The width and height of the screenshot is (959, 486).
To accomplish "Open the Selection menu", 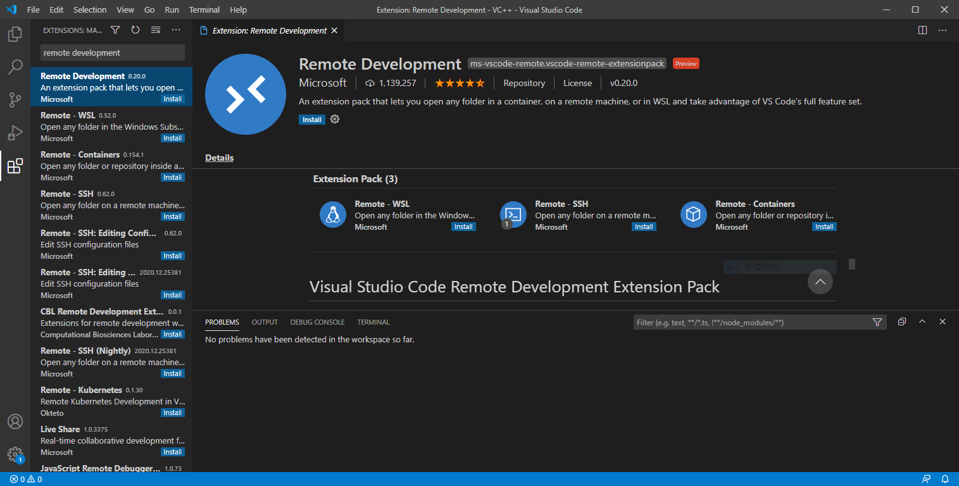I will coord(90,9).
